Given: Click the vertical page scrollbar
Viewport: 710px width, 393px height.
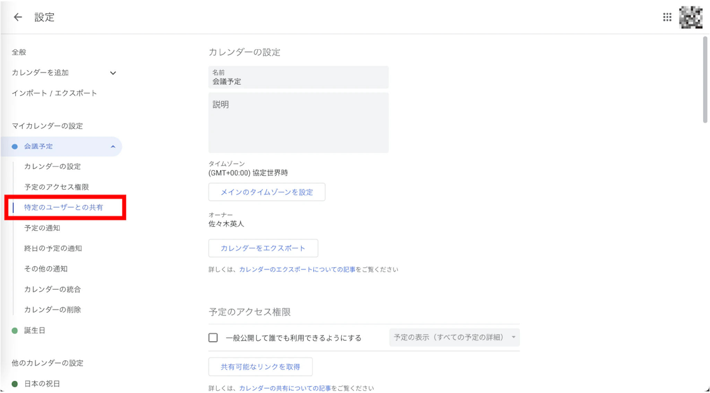Looking at the screenshot, I should click(705, 80).
